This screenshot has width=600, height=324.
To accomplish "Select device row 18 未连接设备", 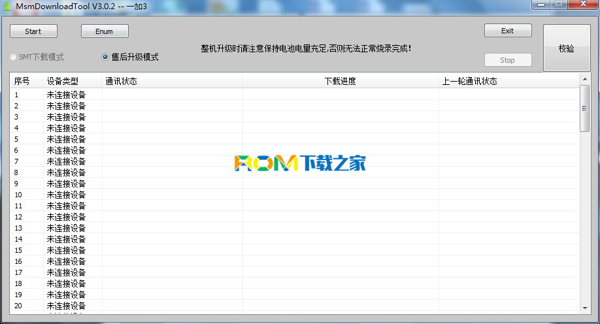I will (x=295, y=283).
